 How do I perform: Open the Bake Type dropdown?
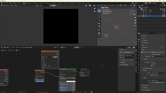(x=158, y=57)
